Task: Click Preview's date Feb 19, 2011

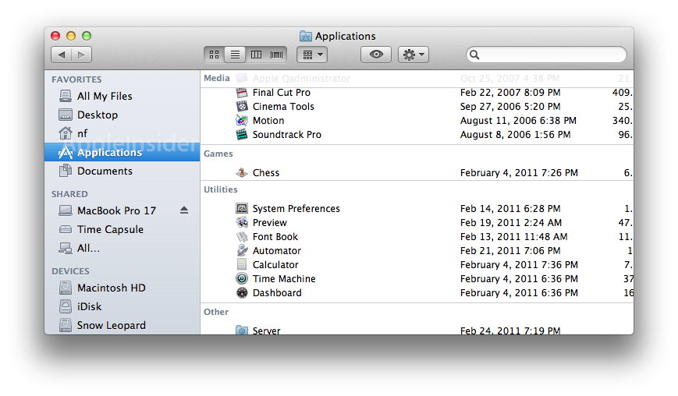Action: click(x=511, y=223)
